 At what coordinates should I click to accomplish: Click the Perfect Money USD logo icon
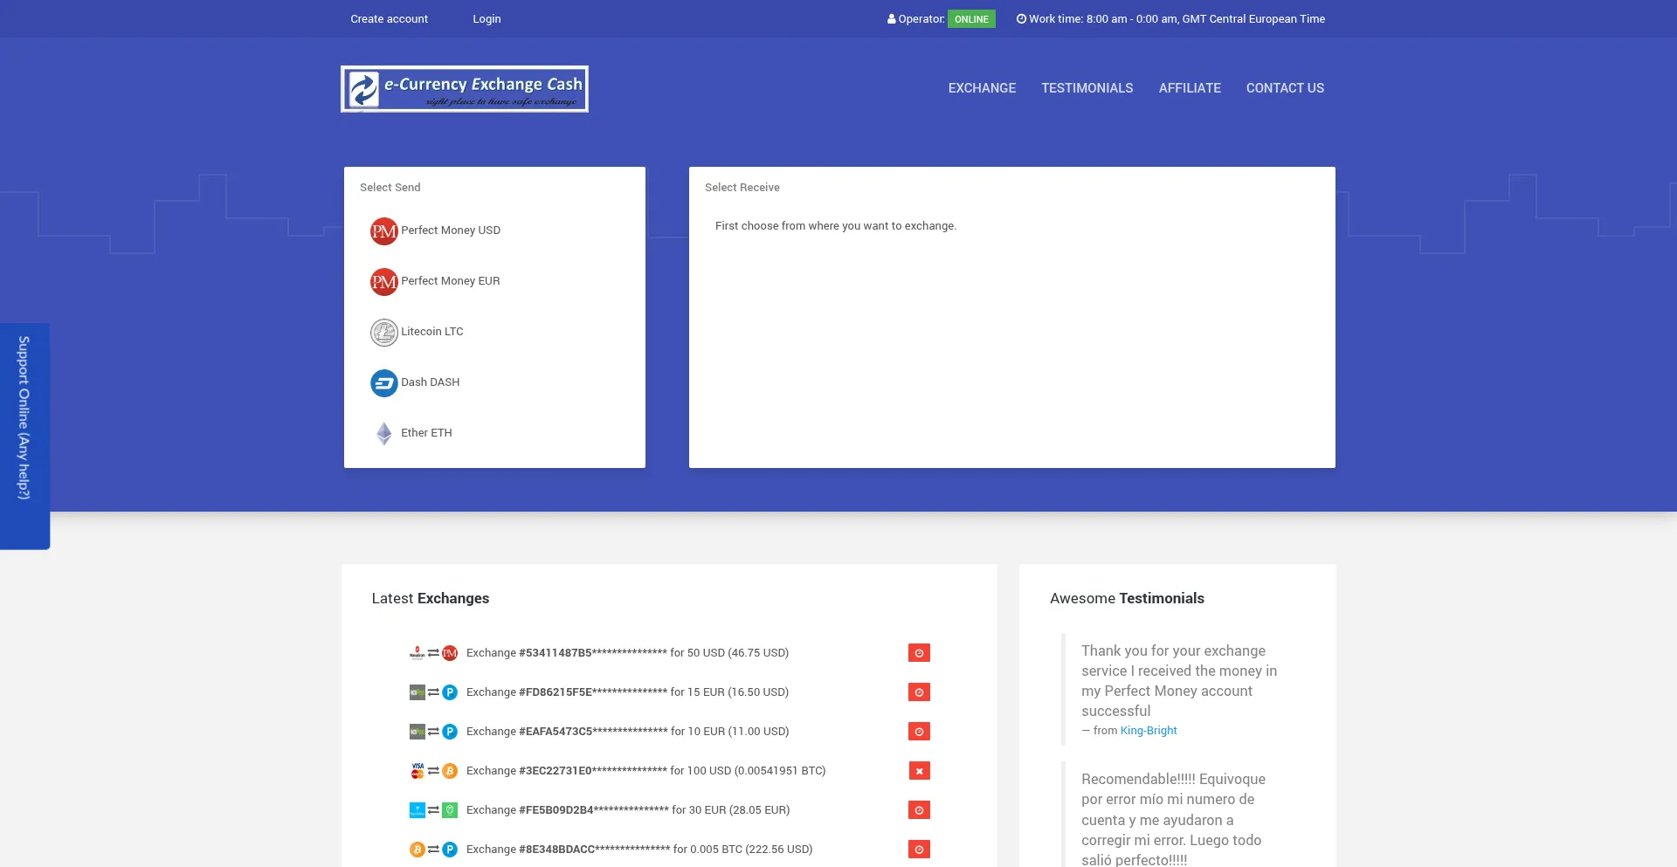tap(383, 231)
